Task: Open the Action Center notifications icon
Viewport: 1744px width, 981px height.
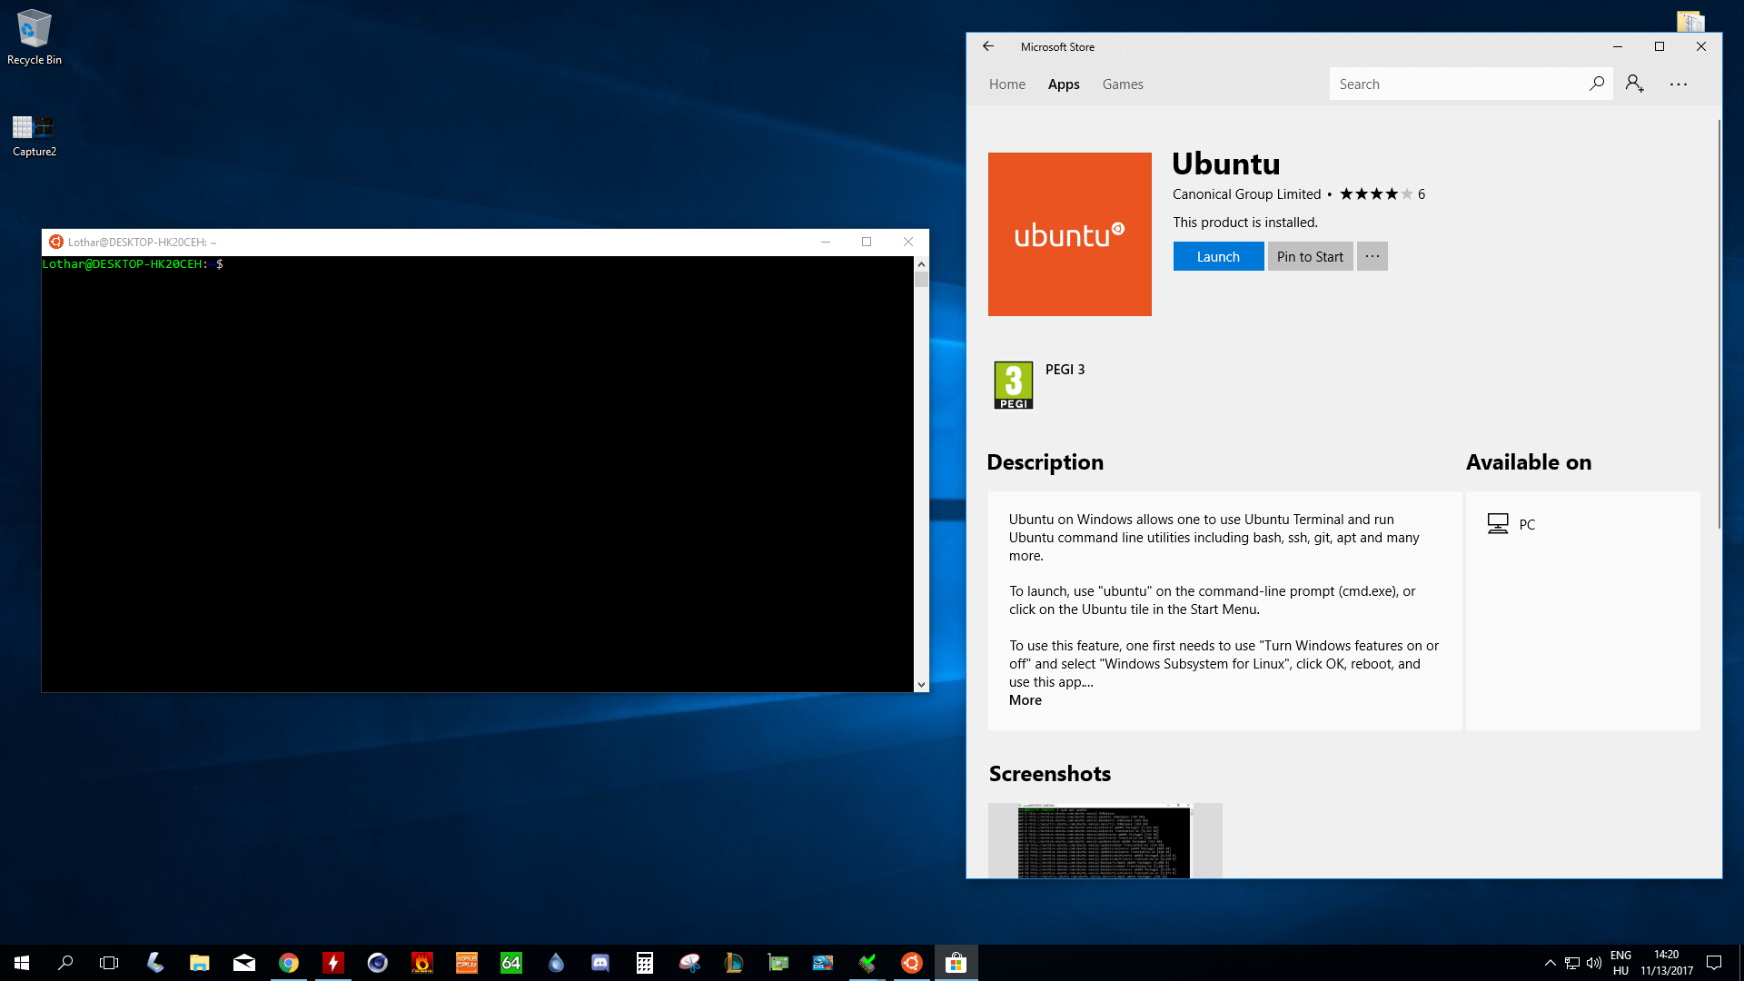Action: point(1714,963)
